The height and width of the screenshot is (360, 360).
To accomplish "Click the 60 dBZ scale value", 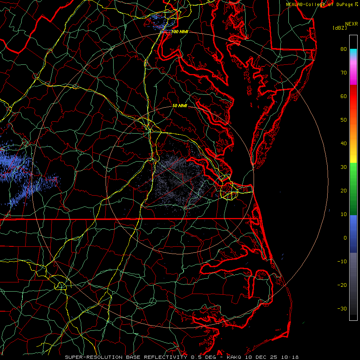I will coord(344,96).
